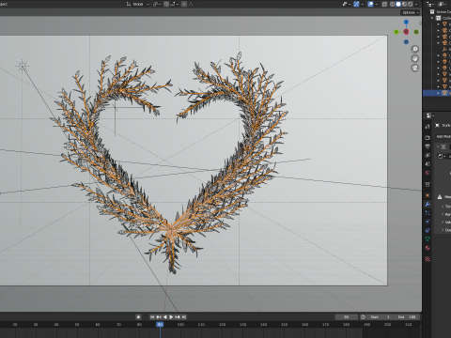Open the transform pivot point dropdown
Screen dimensions: 451x338
[157, 4]
